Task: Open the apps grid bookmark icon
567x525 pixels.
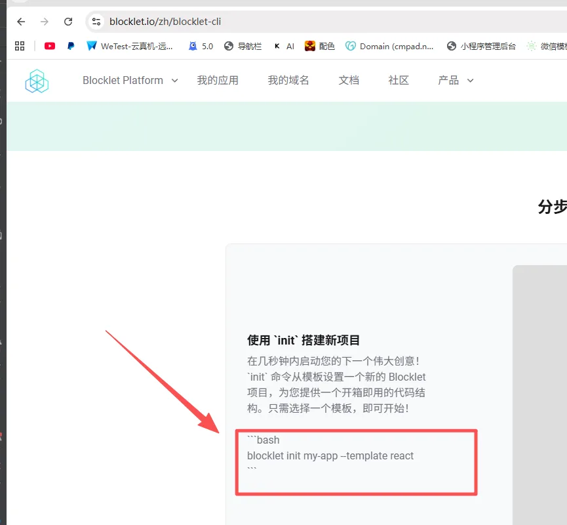Action: [x=20, y=46]
